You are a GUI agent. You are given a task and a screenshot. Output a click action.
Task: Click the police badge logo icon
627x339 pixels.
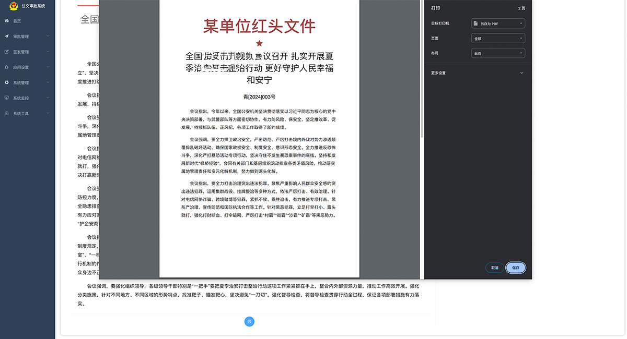(x=14, y=6)
